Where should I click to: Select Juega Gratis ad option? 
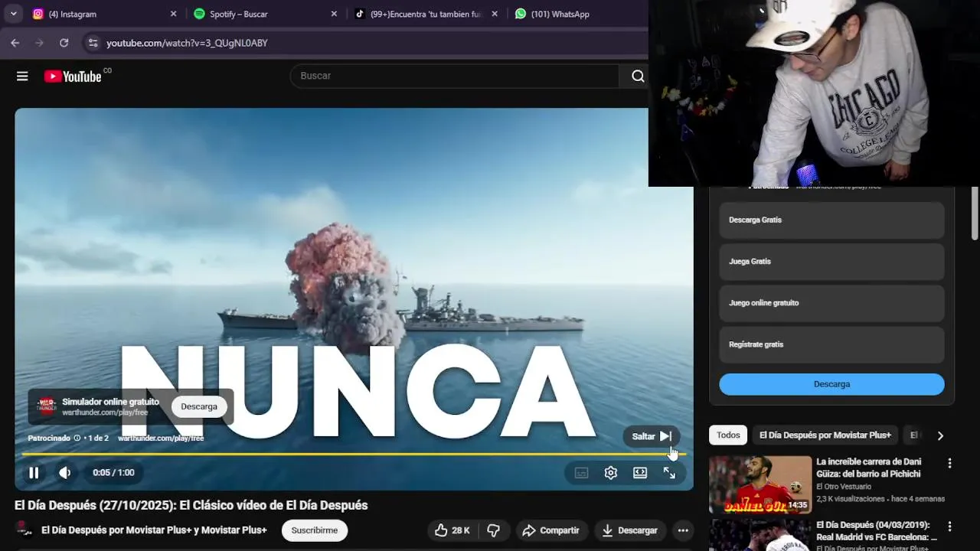pos(831,262)
